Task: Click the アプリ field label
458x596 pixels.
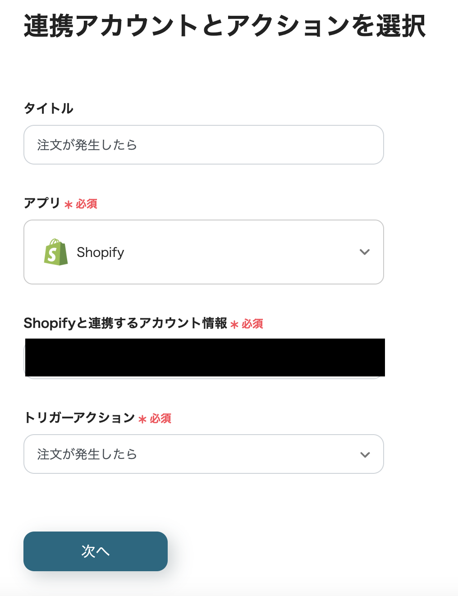Action: pyautogui.click(x=42, y=203)
